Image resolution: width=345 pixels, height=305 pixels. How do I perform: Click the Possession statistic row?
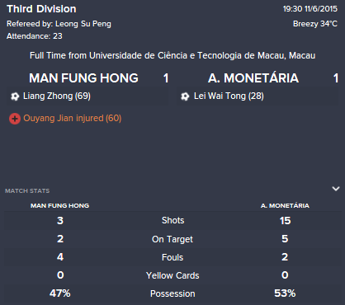(x=172, y=293)
